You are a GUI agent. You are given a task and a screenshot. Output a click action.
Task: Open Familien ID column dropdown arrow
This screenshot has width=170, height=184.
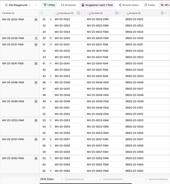point(120,13)
